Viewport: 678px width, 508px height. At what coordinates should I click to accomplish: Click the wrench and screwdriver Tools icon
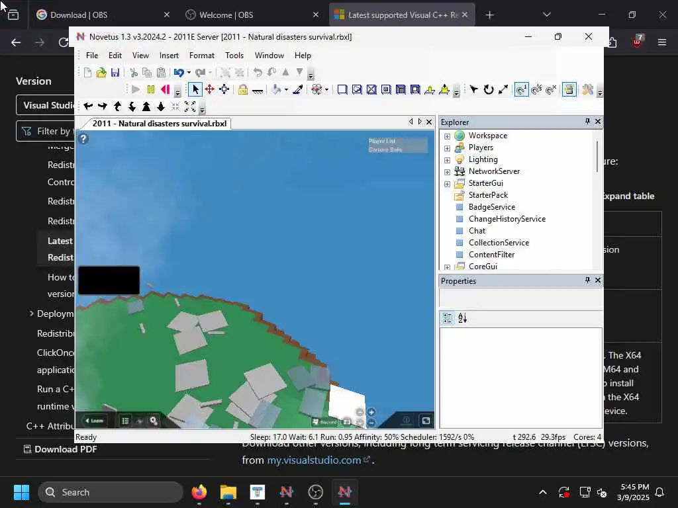click(x=588, y=89)
